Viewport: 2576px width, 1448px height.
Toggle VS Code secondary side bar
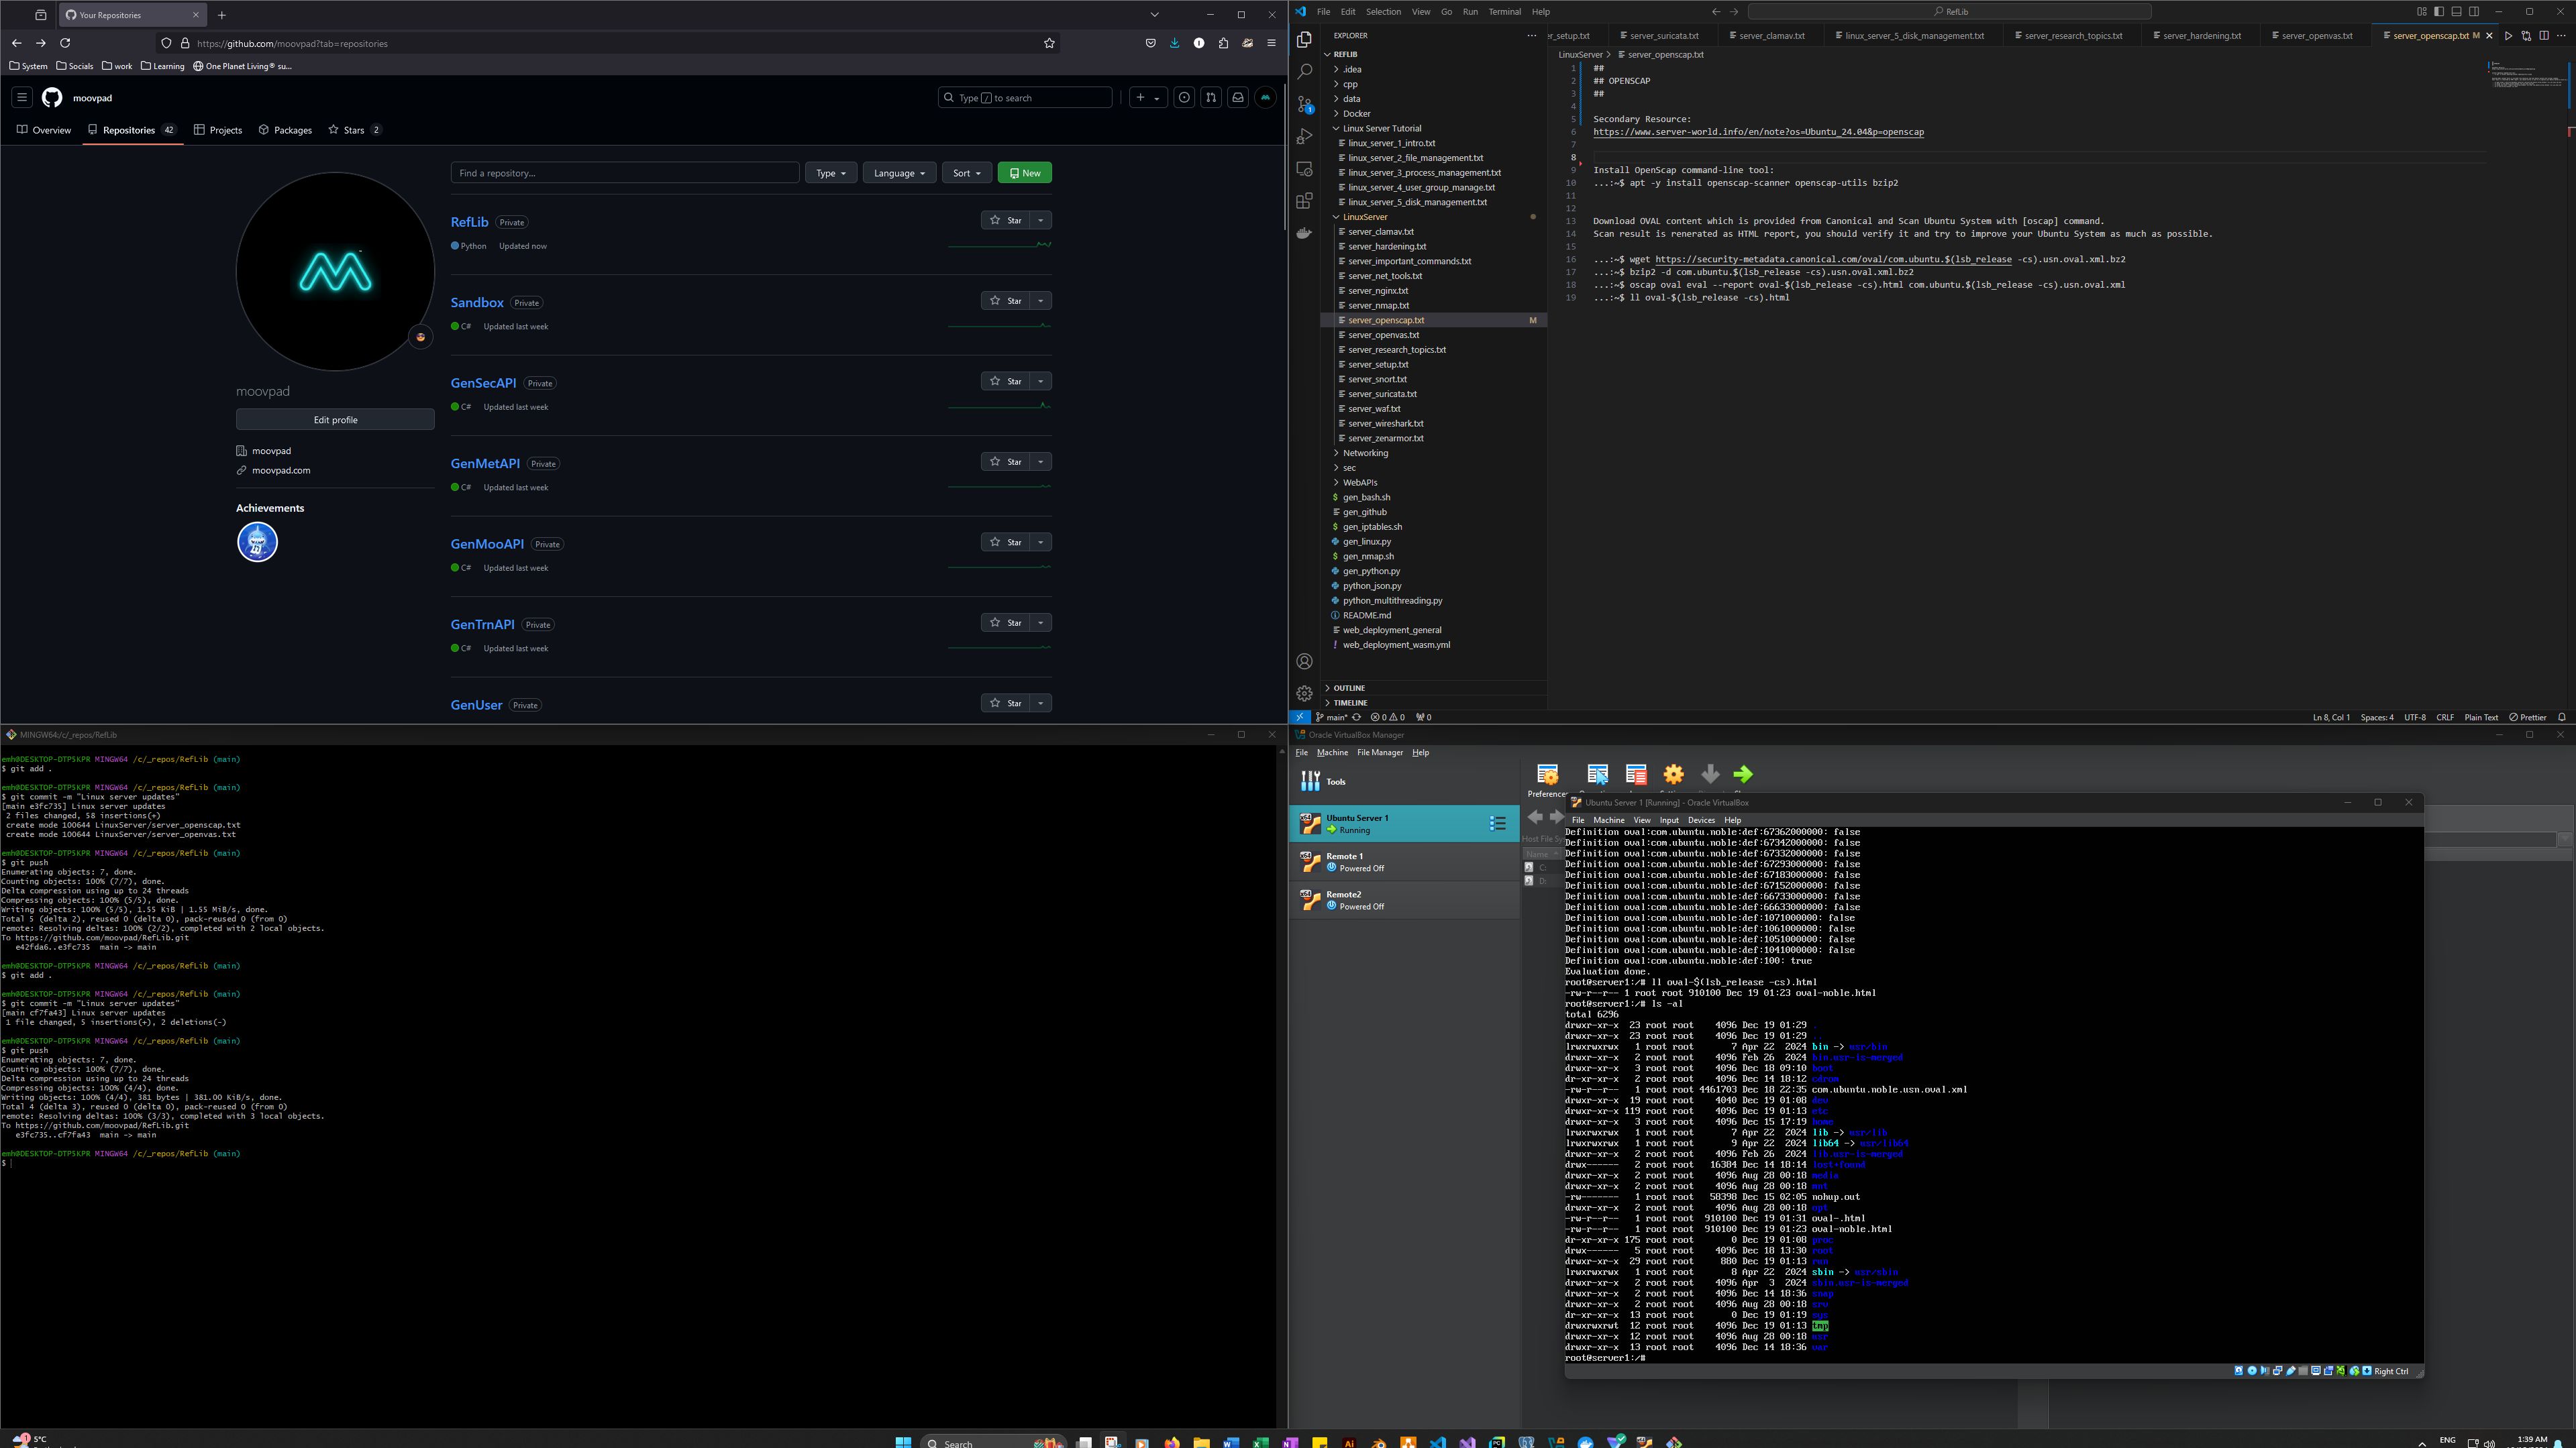(2474, 12)
